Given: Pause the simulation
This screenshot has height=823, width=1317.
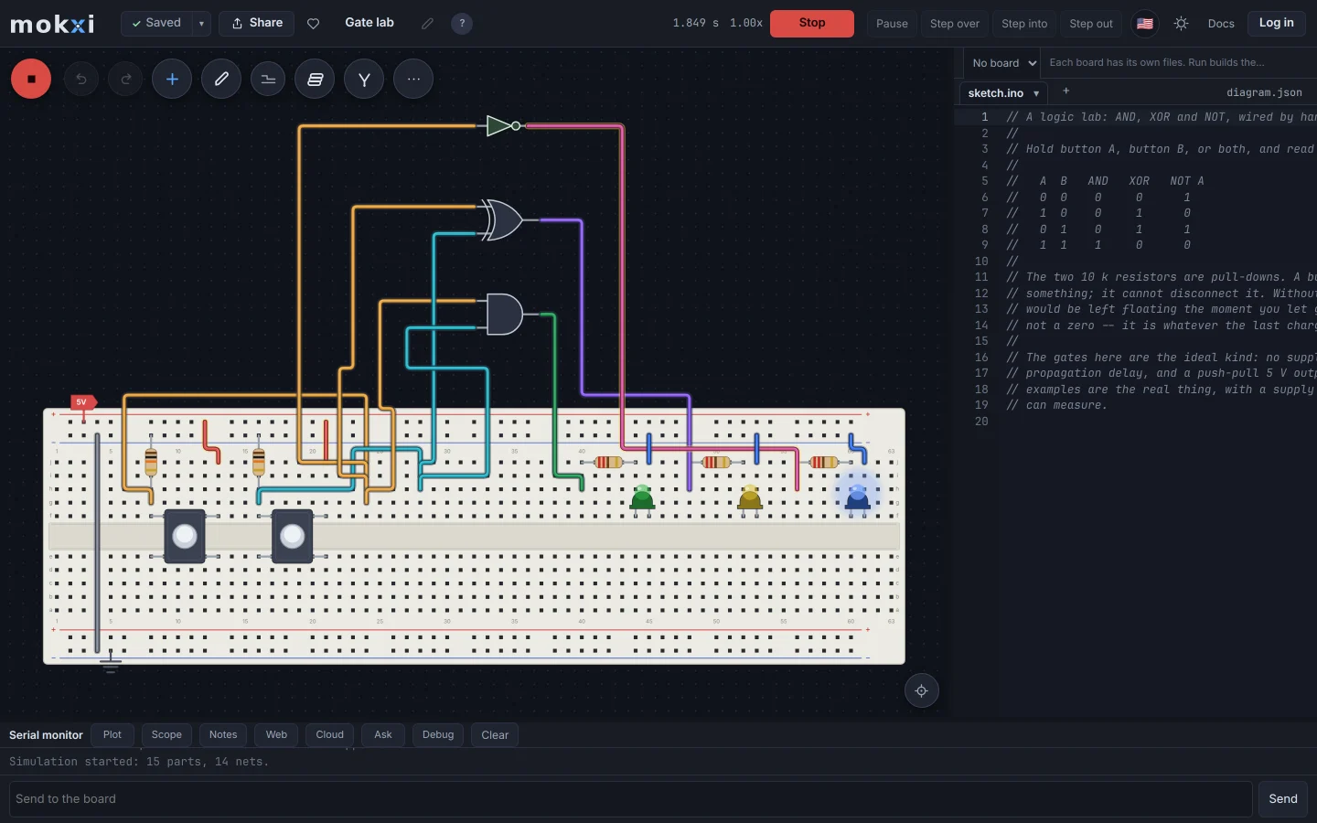Looking at the screenshot, I should pyautogui.click(x=892, y=24).
